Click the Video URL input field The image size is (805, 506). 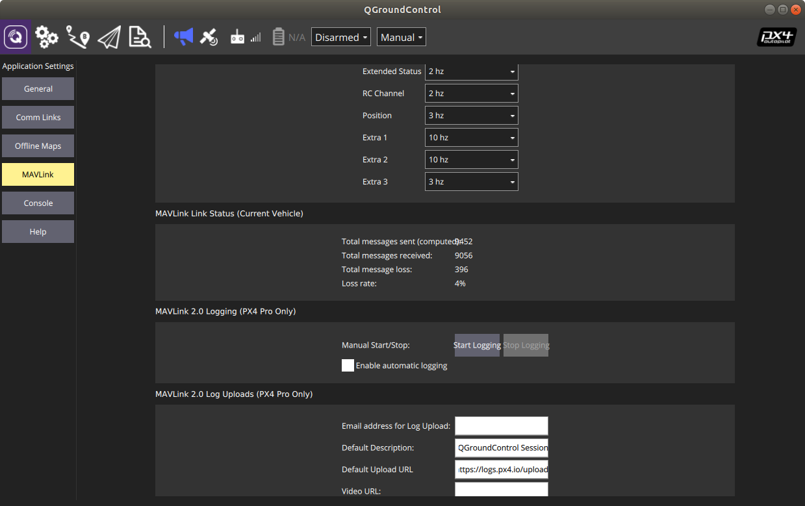502,490
